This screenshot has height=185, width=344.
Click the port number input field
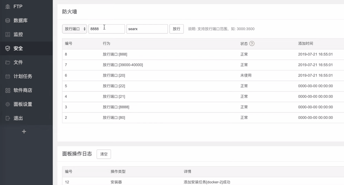tap(107, 29)
